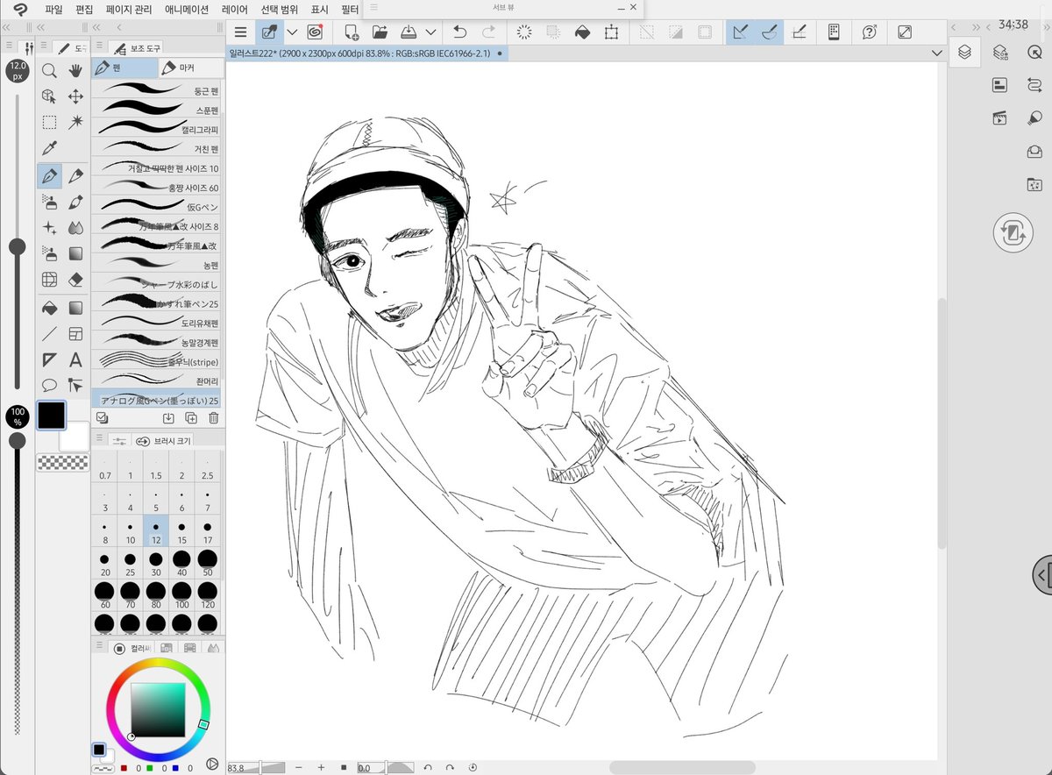The height and width of the screenshot is (775, 1052).
Task: Select the Hand move tool
Action: tap(75, 70)
